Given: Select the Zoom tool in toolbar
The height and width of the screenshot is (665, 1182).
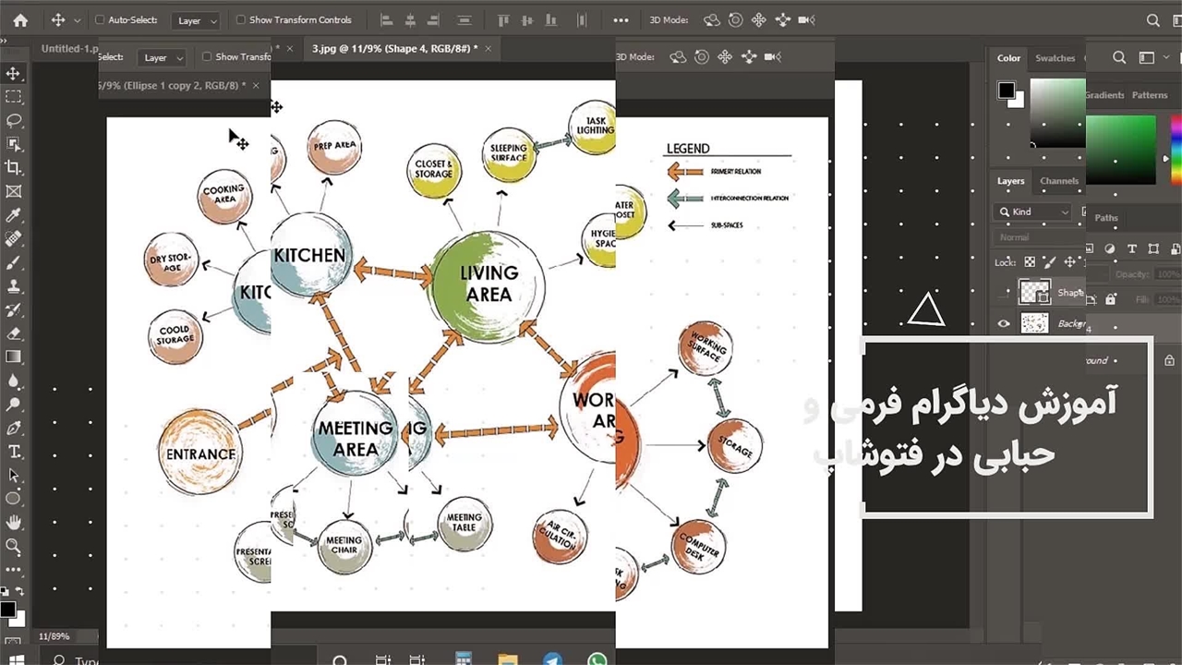Looking at the screenshot, I should [x=14, y=546].
